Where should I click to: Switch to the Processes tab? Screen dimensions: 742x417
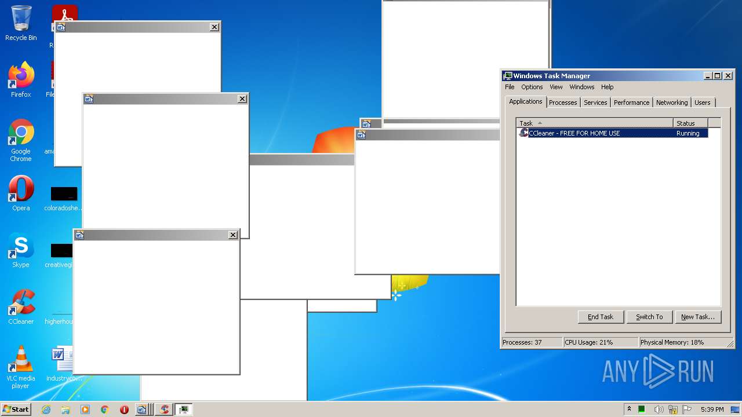coord(563,103)
